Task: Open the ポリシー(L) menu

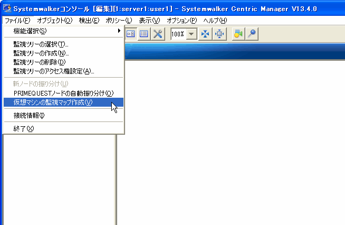Action: pyautogui.click(x=119, y=21)
